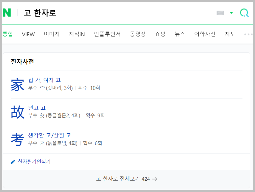Screen dimensions: 255x192
Task: Switch to the VIEW tab
Action: tap(28, 34)
